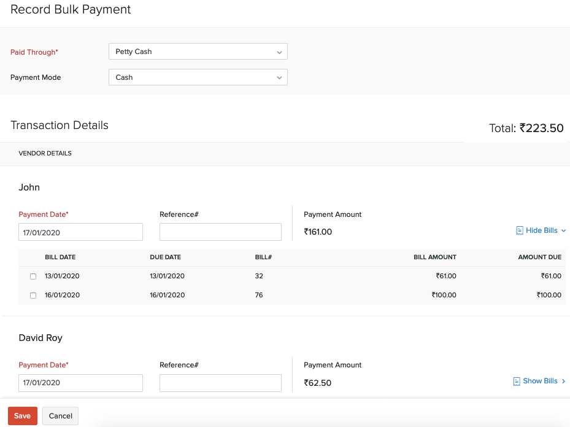Click the Hide Bills link
The height and width of the screenshot is (427, 570).
pos(540,230)
